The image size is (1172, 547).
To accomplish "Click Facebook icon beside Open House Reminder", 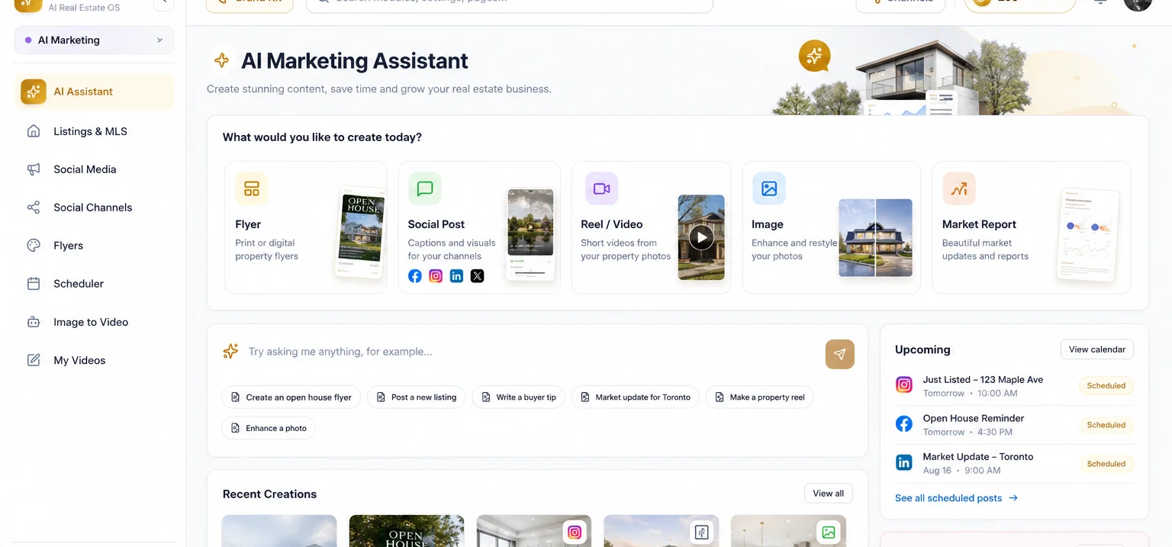I will [904, 423].
